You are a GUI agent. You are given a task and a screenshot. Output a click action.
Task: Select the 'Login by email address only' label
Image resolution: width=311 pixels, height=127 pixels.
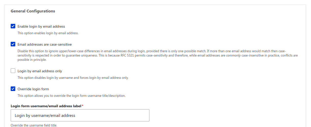[40, 71]
